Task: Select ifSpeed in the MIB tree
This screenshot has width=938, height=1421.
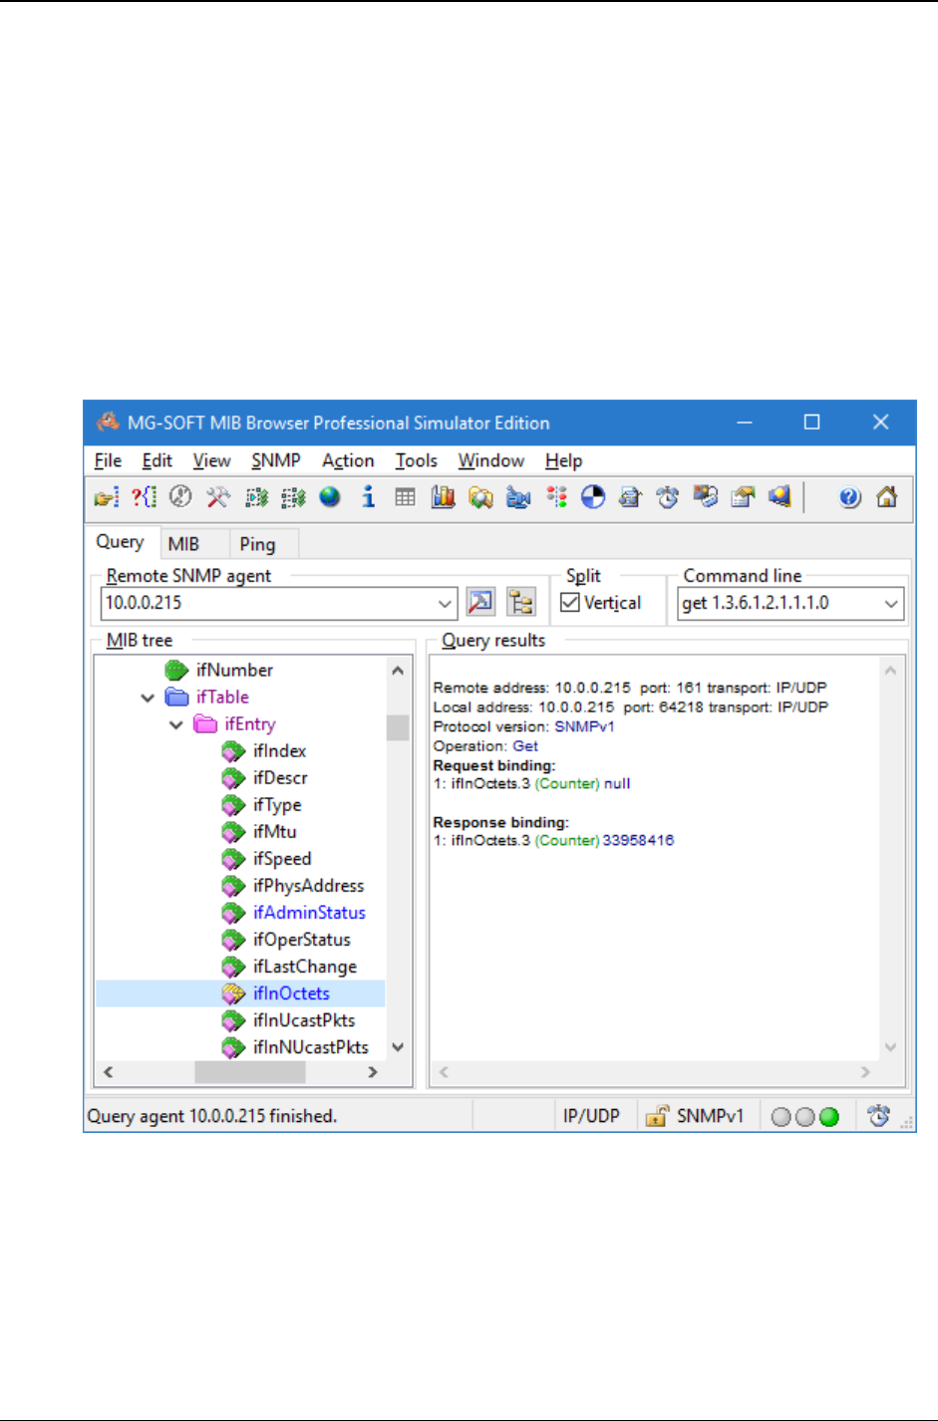Action: tap(282, 858)
